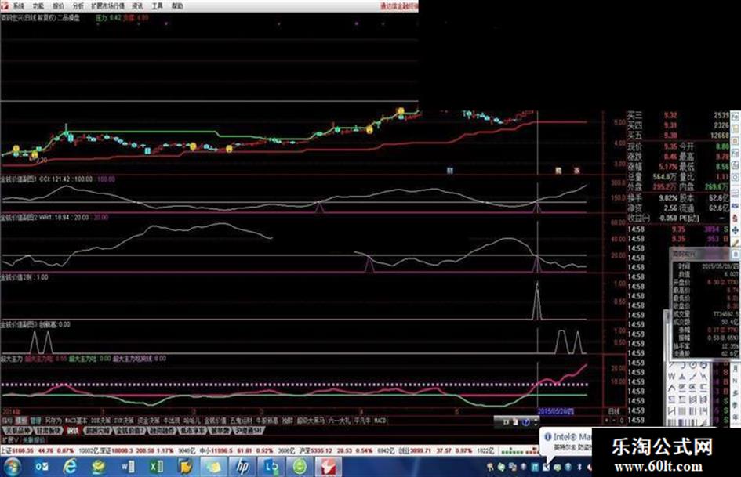The width and height of the screenshot is (741, 477).
Task: Click the zoom-in plus button beside 日线
Action: [x=607, y=421]
